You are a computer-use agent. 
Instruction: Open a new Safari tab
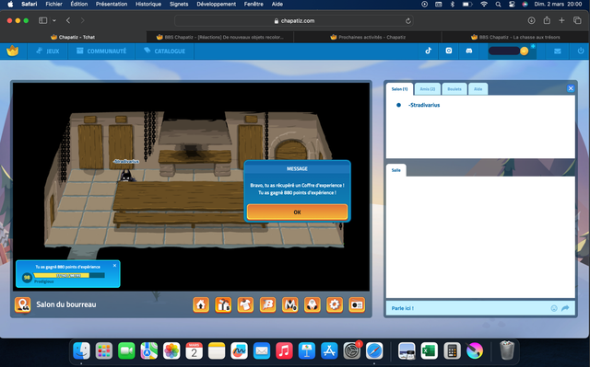pyautogui.click(x=561, y=20)
